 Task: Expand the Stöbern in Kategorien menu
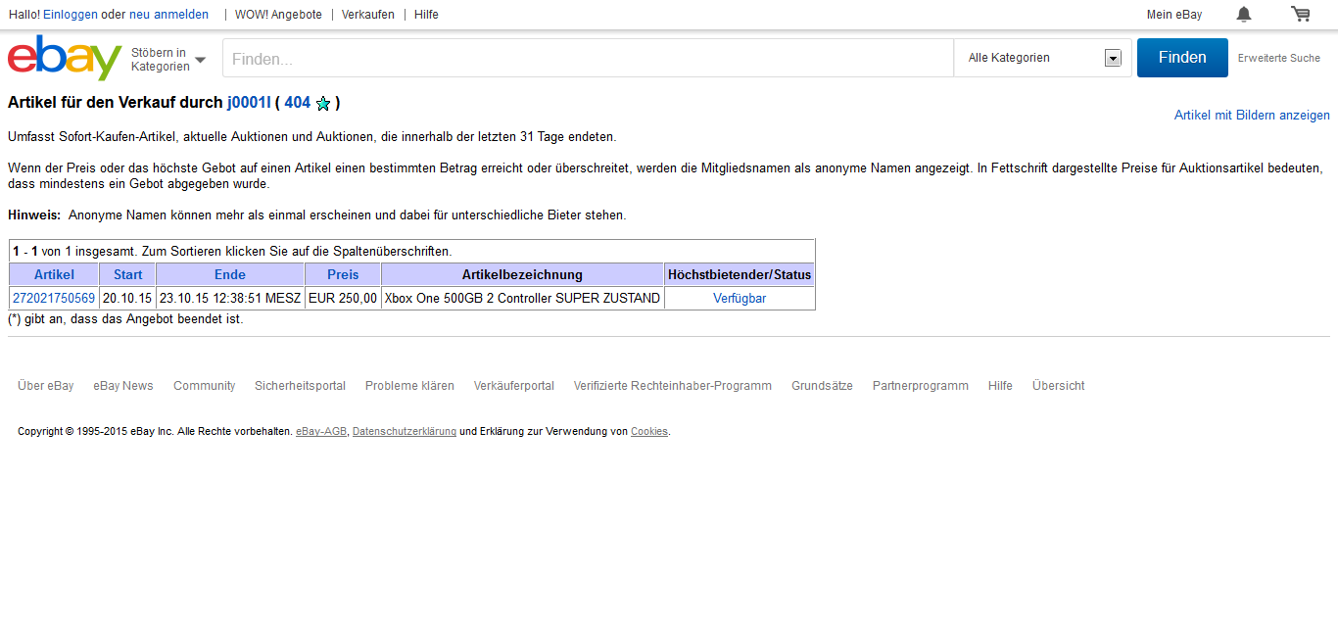tap(168, 59)
